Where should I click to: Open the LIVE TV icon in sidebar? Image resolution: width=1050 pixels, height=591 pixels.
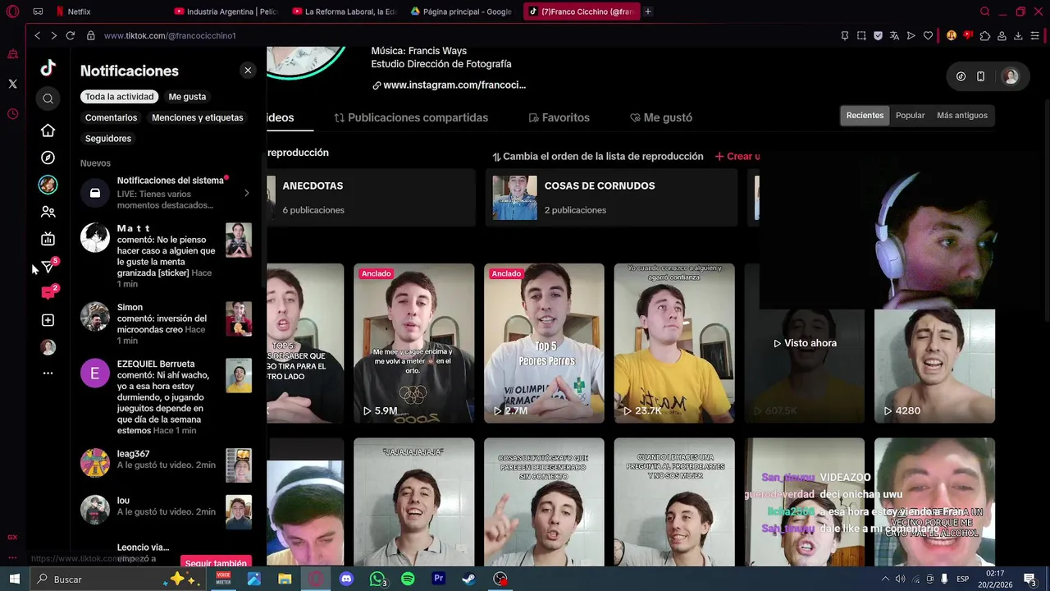pos(48,239)
